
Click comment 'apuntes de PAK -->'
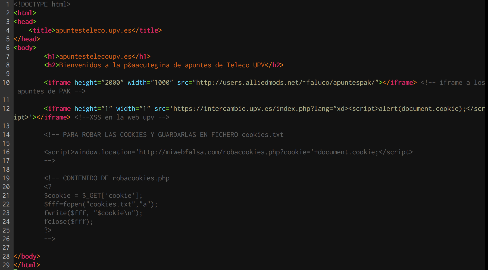[52, 91]
